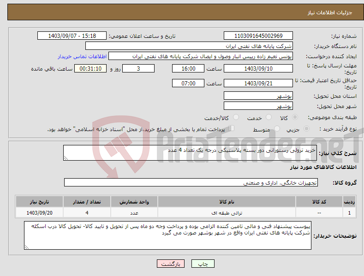Click the delivery city field بوشهر
Screen dimensions: 364x276
tap(258, 106)
